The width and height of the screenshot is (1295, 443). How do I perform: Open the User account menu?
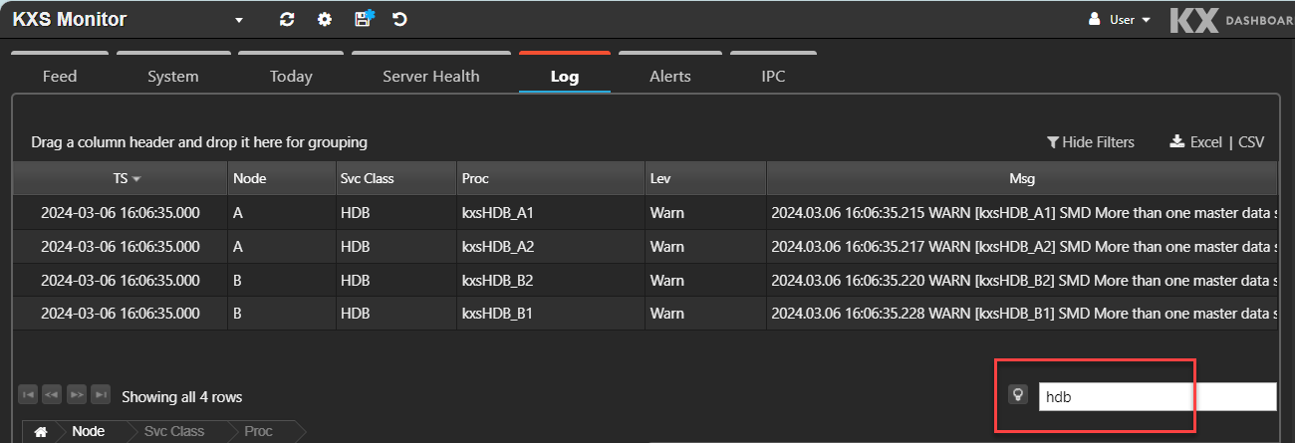(1120, 19)
